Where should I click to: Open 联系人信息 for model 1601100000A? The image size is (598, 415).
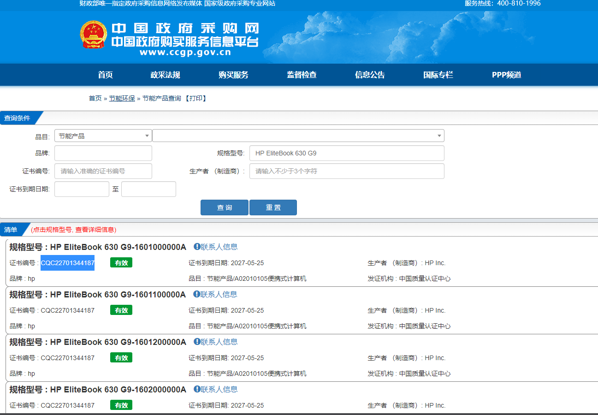pyautogui.click(x=219, y=294)
